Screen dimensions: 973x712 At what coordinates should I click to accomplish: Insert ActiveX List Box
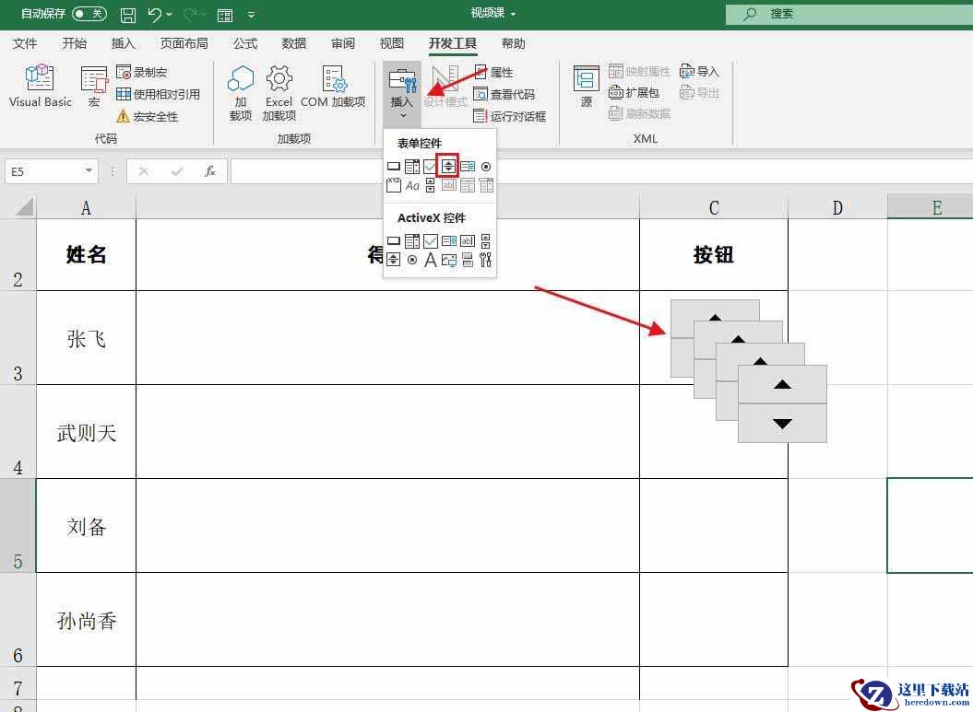(449, 241)
